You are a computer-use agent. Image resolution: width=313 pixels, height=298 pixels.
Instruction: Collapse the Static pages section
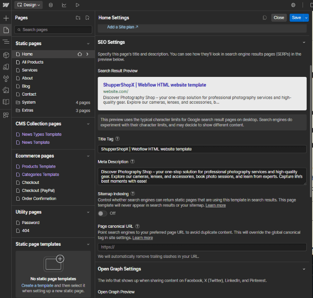click(88, 43)
